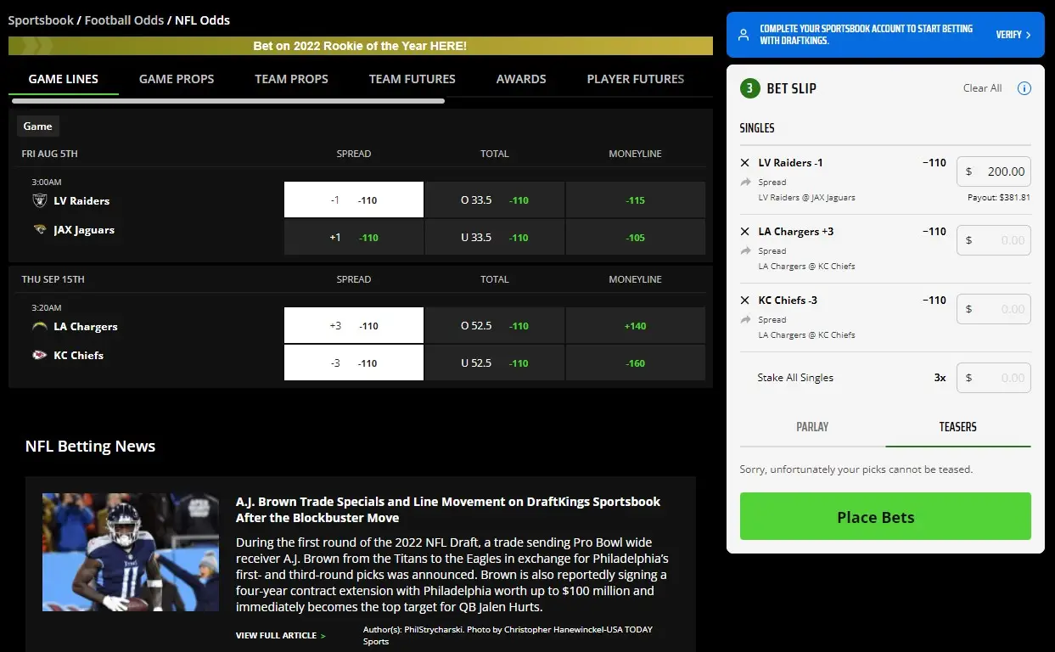The width and height of the screenshot is (1055, 652).
Task: Click Rookie of the Year promo banner
Action: tap(361, 46)
